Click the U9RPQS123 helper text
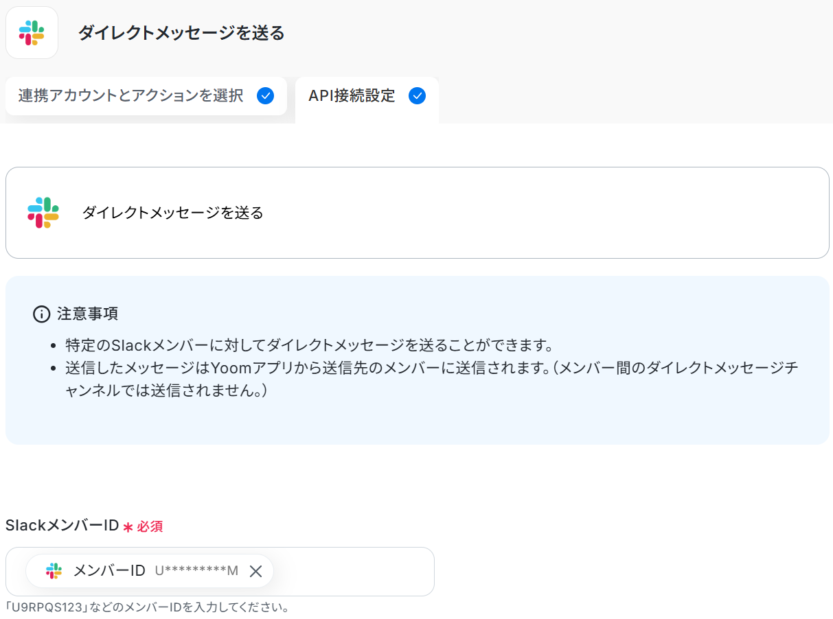Viewport: 833px width, 619px height. [x=148, y=607]
